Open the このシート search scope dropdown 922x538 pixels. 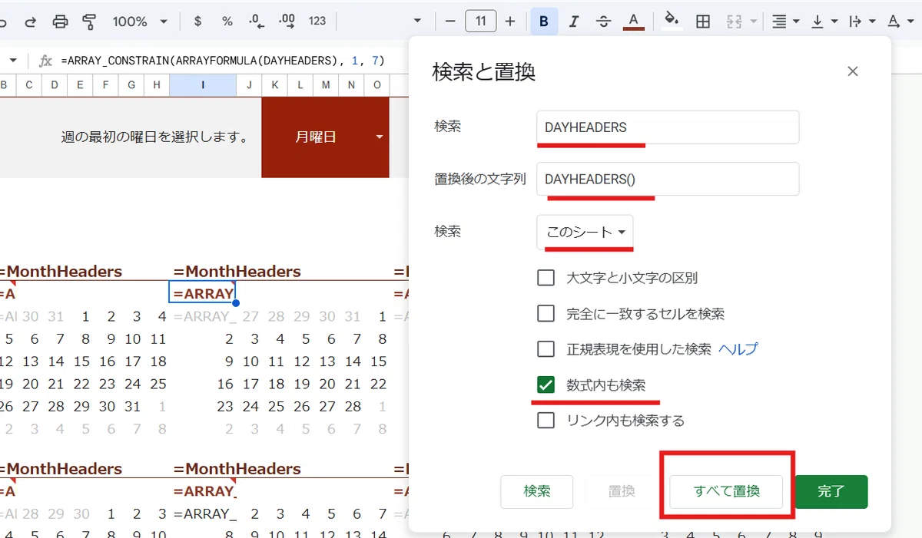pyautogui.click(x=585, y=232)
